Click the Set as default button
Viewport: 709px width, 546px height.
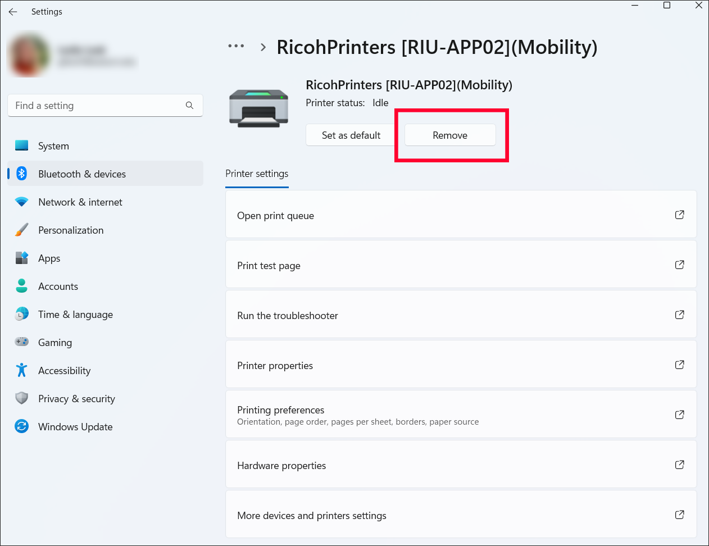[x=351, y=135]
